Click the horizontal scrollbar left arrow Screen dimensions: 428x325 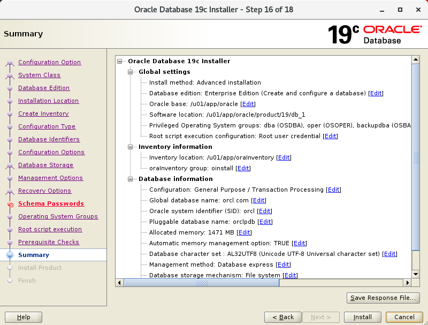(119, 283)
